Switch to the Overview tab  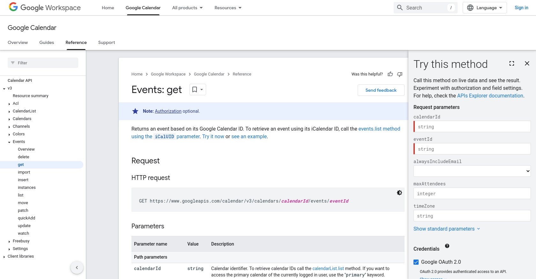point(18,42)
